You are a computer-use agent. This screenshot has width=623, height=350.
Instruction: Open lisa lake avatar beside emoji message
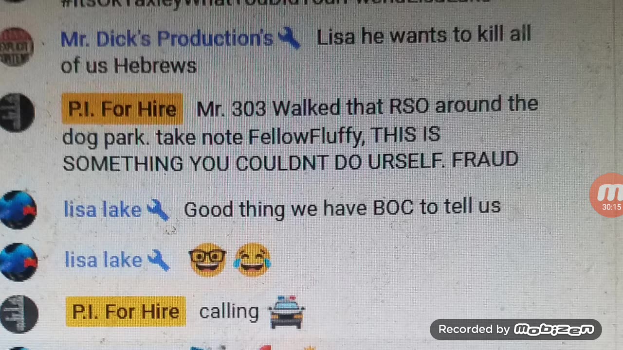click(18, 262)
